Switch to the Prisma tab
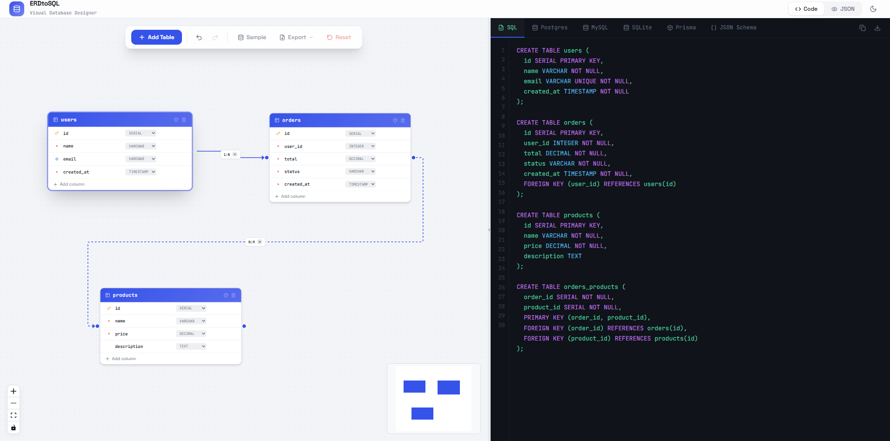The height and width of the screenshot is (441, 890). point(681,27)
